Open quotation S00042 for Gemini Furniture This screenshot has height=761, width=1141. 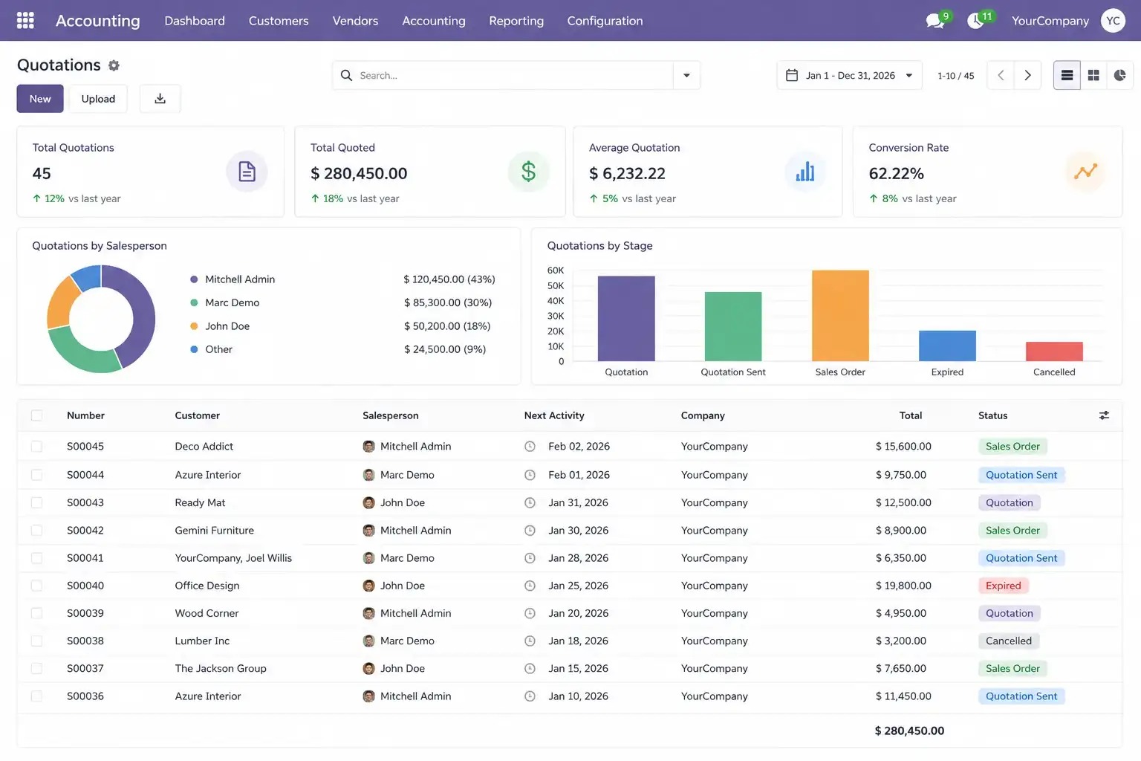click(569, 531)
